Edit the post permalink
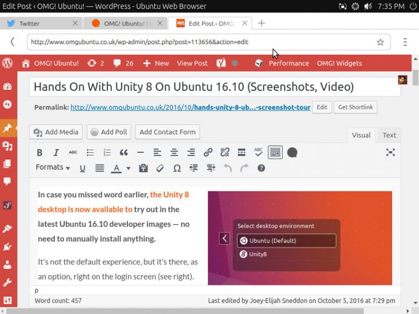Image resolution: width=419 pixels, height=314 pixels. (x=322, y=107)
